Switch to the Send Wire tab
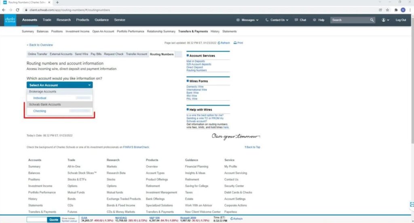The image size is (414, 223). point(81,54)
